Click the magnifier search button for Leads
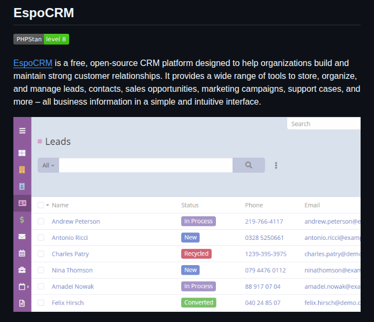 249,165
